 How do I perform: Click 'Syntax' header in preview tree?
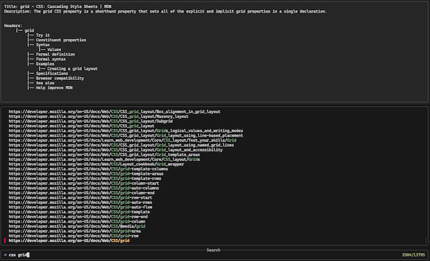tap(43, 45)
